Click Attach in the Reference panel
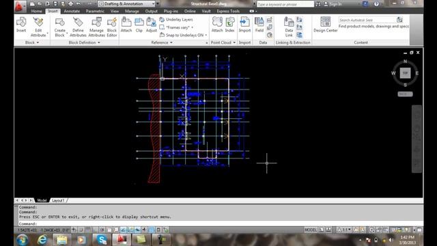Viewport: 437px width, 246px height. (x=126, y=25)
